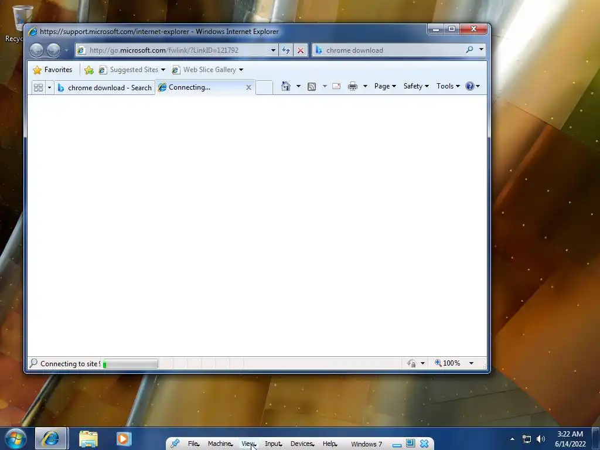Open Windows Explorer folder taskbar icon

[x=88, y=439]
